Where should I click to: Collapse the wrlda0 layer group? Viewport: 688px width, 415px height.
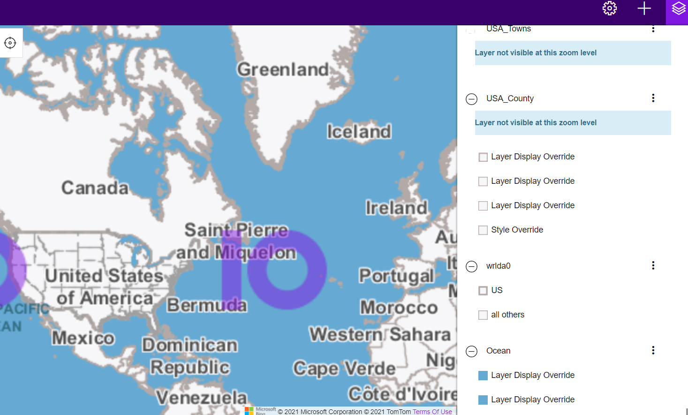point(471,266)
